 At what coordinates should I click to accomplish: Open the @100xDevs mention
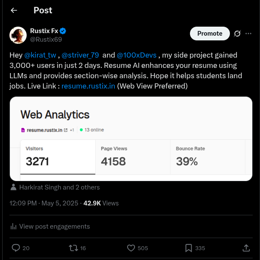136,55
